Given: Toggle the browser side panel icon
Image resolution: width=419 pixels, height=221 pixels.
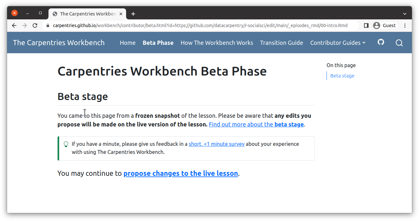Looking at the screenshot, I should (x=366, y=25).
